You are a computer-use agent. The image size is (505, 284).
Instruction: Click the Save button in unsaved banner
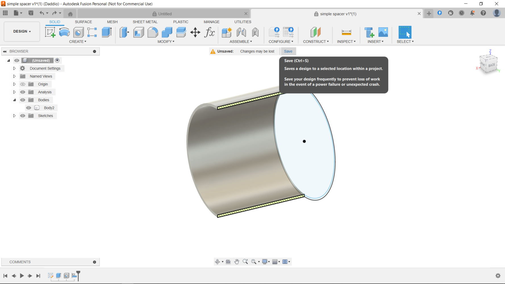[288, 51]
